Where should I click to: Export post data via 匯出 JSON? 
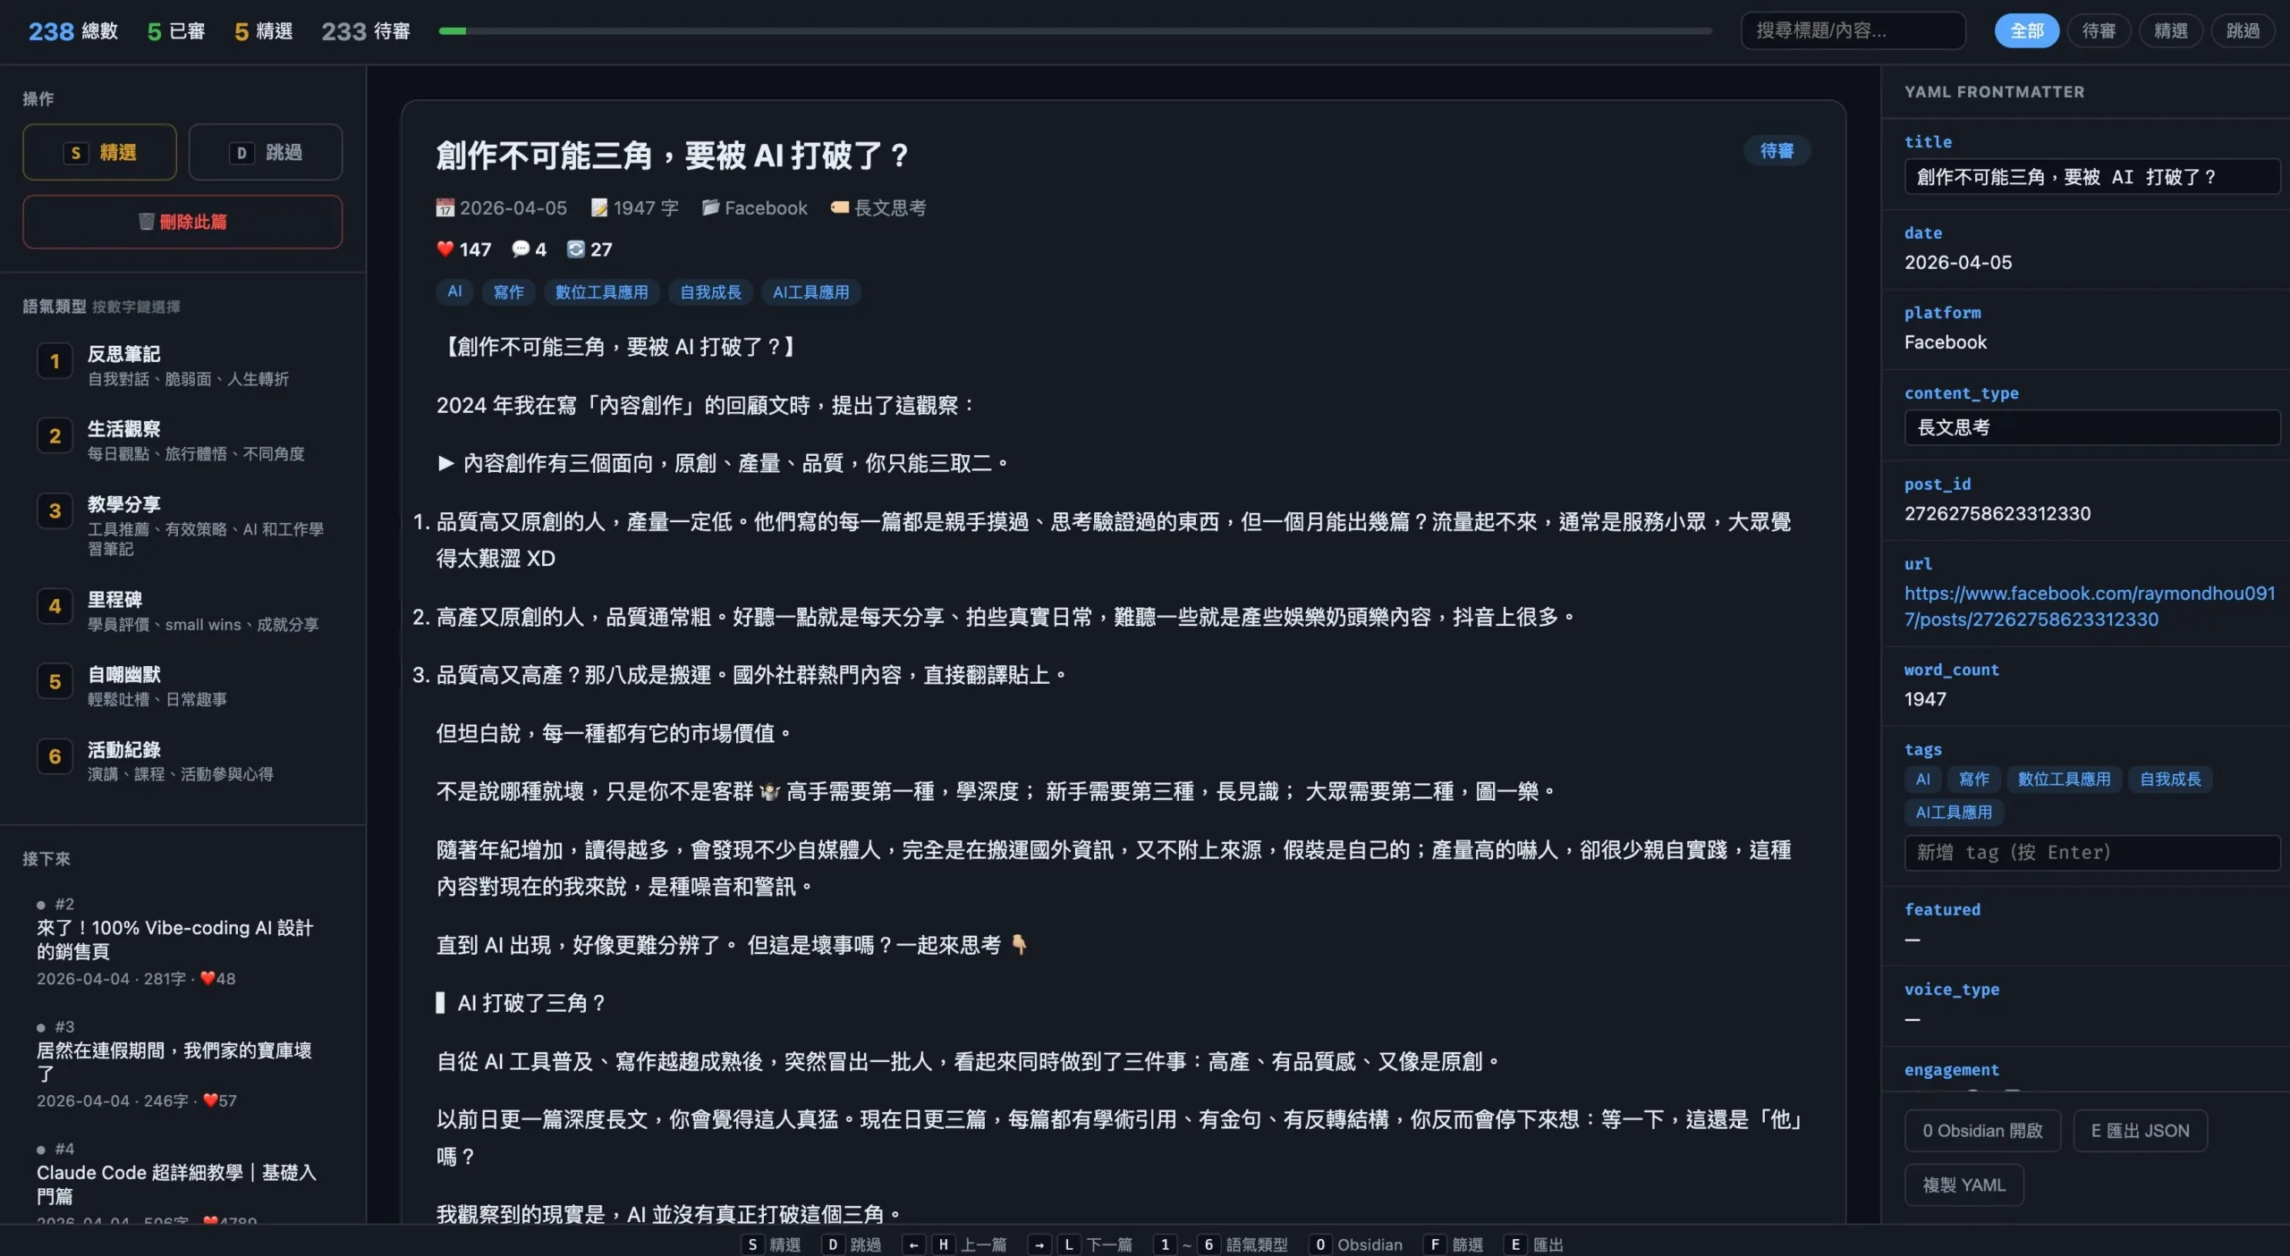2140,1129
